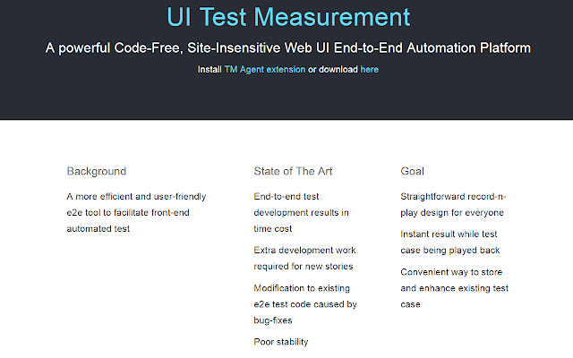
Task: Open the TM Agent extension link
Action: [x=265, y=70]
